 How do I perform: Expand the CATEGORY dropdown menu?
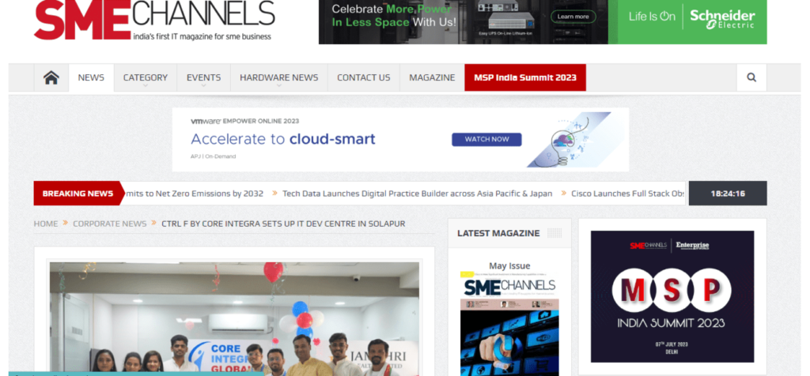(146, 78)
